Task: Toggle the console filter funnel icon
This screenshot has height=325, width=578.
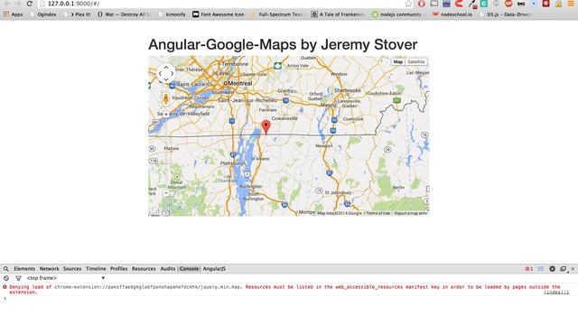Action: click(18, 278)
